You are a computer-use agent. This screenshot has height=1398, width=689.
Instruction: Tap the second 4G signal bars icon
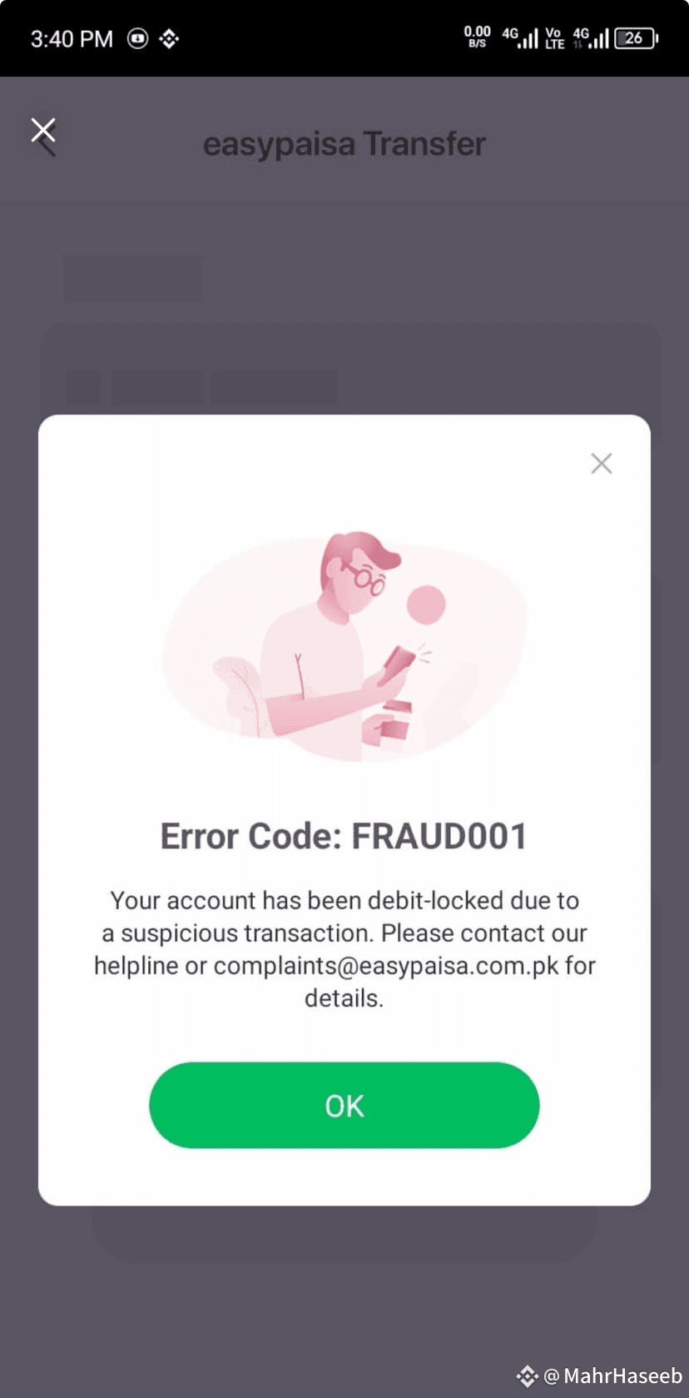(591, 37)
